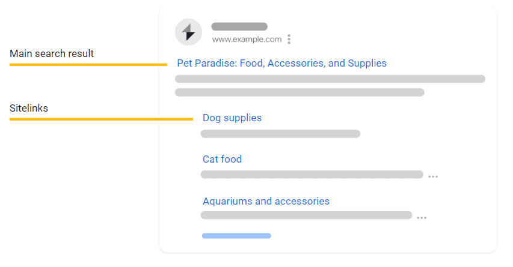Click the gray description under Cat food

coord(312,175)
